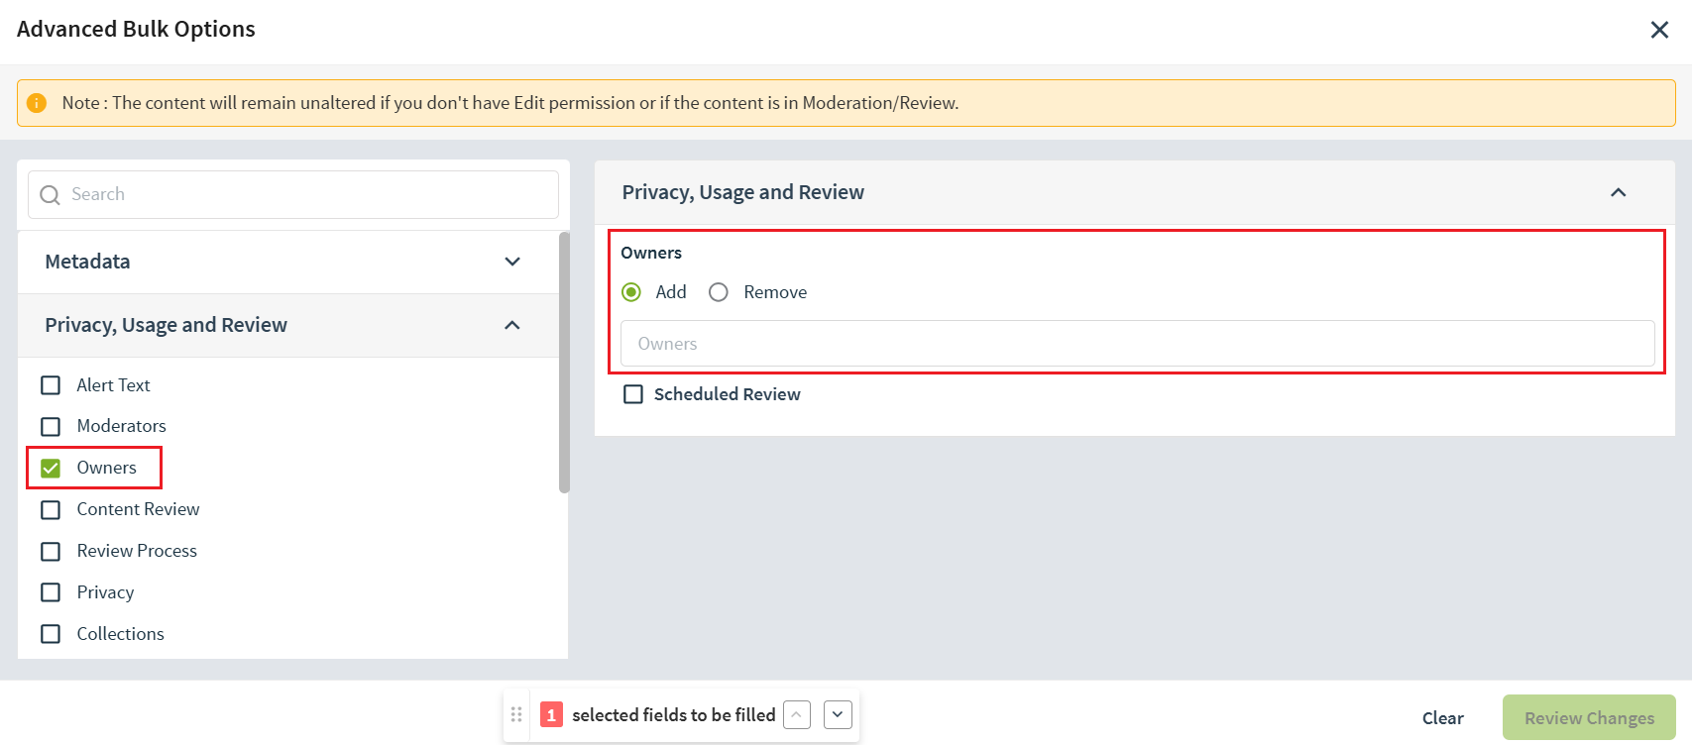Check the Content Review checkbox

pyautogui.click(x=51, y=509)
